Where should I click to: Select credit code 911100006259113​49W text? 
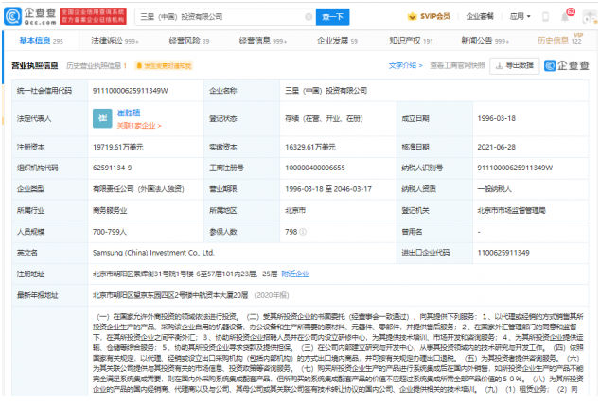(x=130, y=91)
